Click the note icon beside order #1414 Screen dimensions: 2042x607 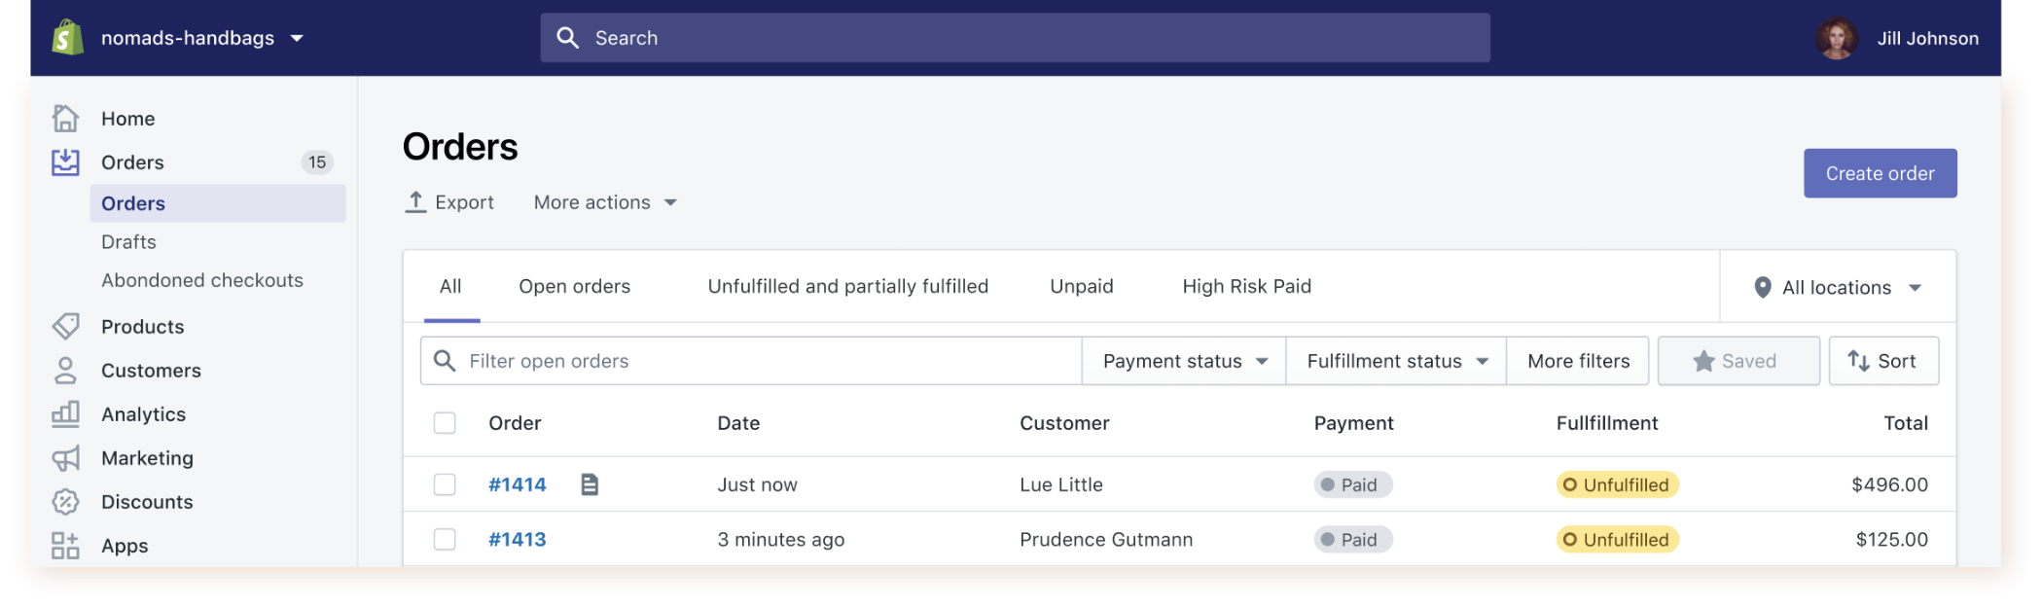coord(590,484)
